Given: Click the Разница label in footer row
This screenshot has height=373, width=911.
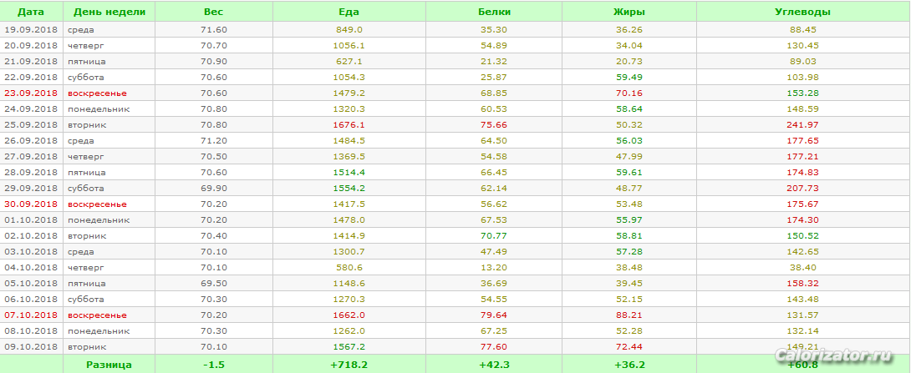Looking at the screenshot, I should pos(109,364).
